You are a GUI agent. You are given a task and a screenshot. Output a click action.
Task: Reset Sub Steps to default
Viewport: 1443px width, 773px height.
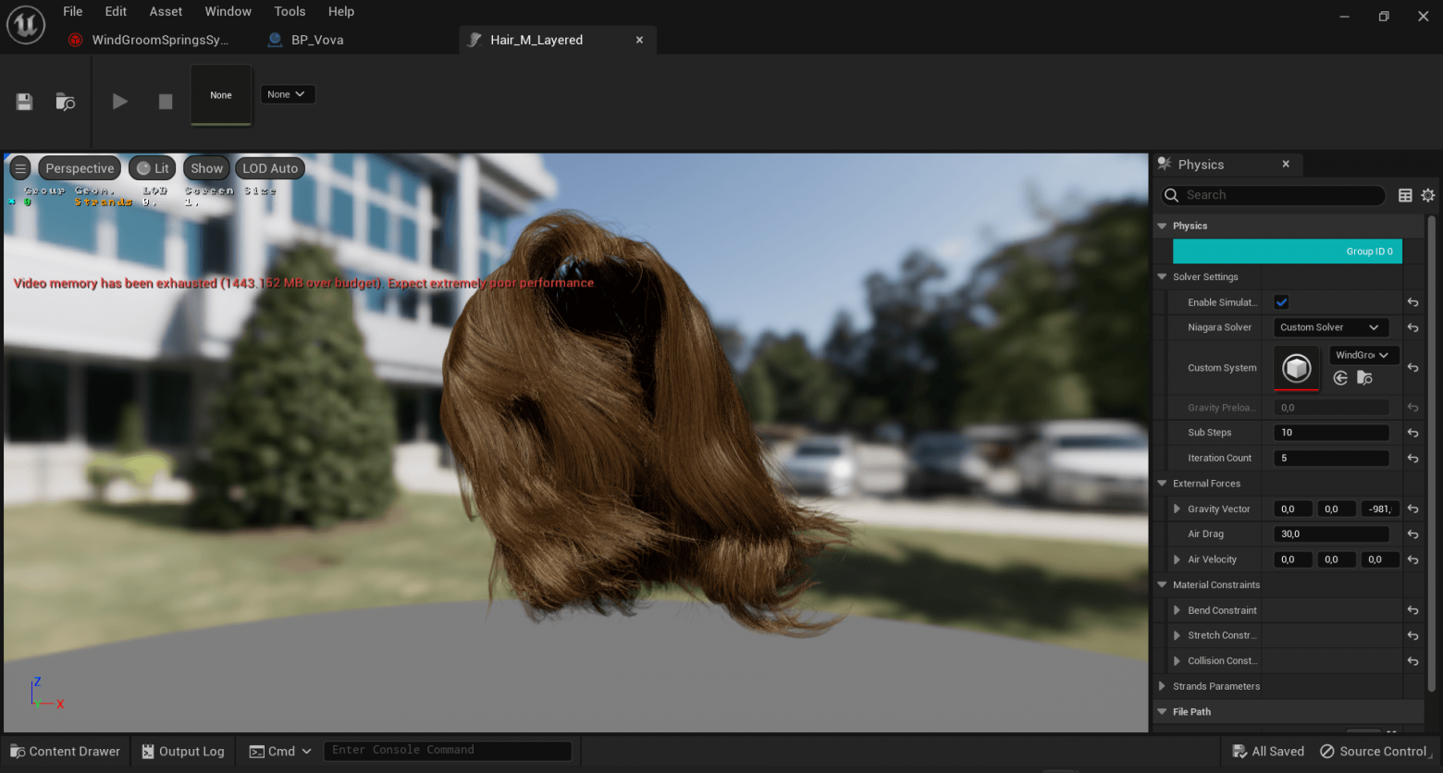(1413, 433)
